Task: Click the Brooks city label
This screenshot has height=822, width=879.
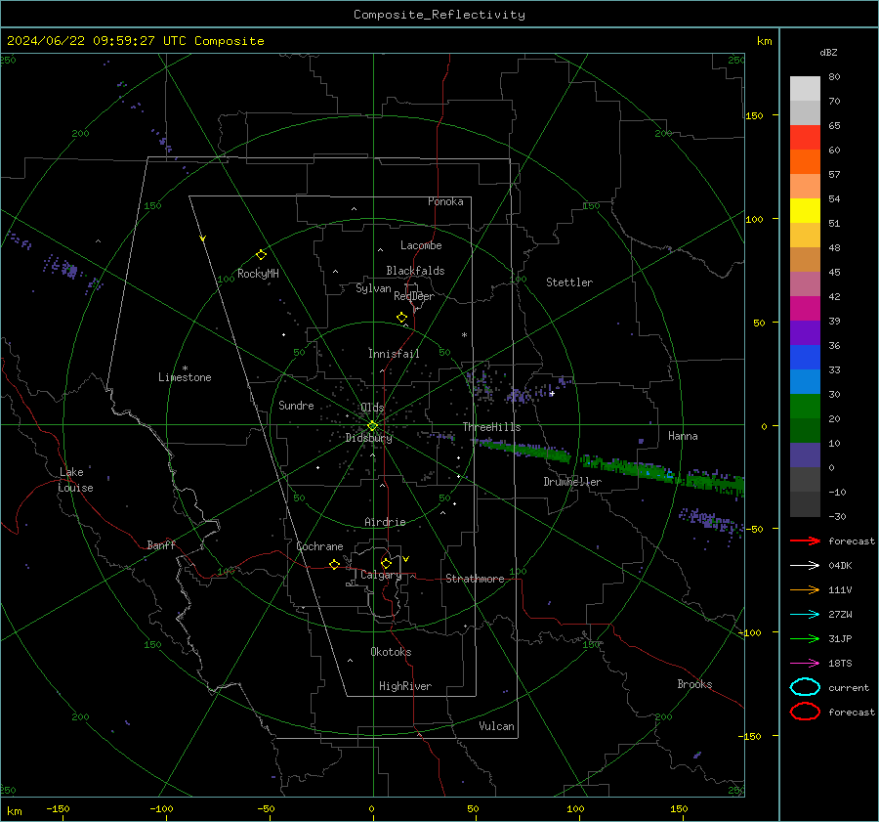Action: 694,684
